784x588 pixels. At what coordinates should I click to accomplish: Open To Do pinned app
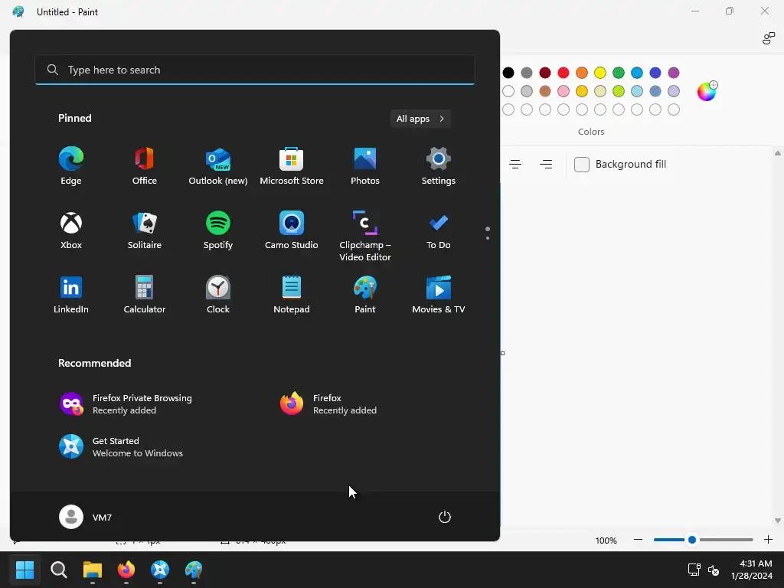pyautogui.click(x=439, y=230)
